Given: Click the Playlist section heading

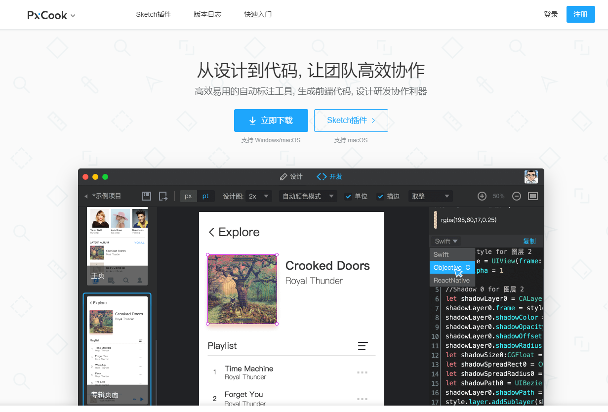Looking at the screenshot, I should click(x=222, y=346).
